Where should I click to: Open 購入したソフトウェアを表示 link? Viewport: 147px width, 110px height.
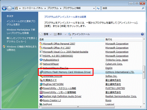(22, 40)
